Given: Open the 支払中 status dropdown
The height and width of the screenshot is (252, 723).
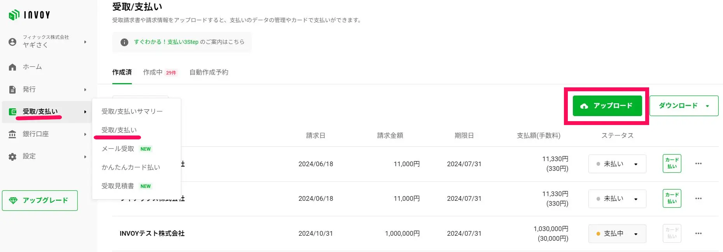Looking at the screenshot, I should pos(617,233).
